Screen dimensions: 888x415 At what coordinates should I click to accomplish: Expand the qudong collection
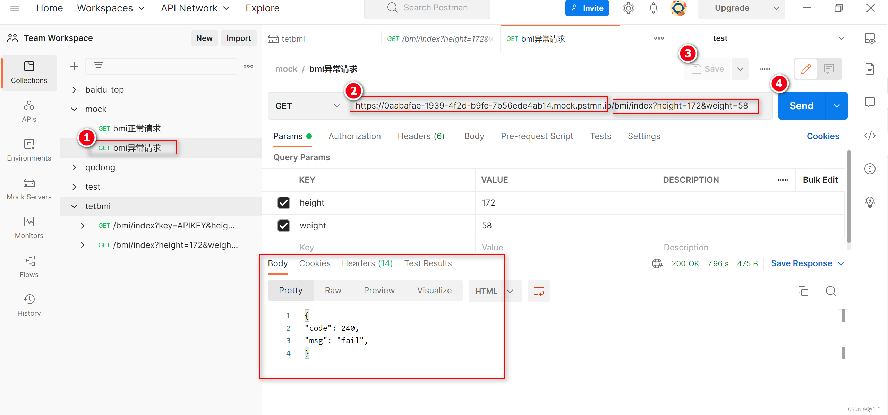point(74,167)
